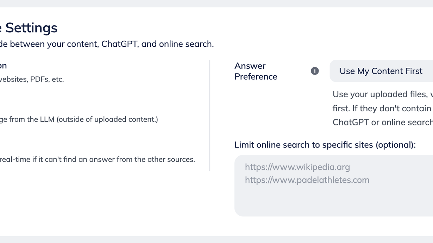Click the If they don't contain text line
The height and width of the screenshot is (243, 433).
point(383,108)
